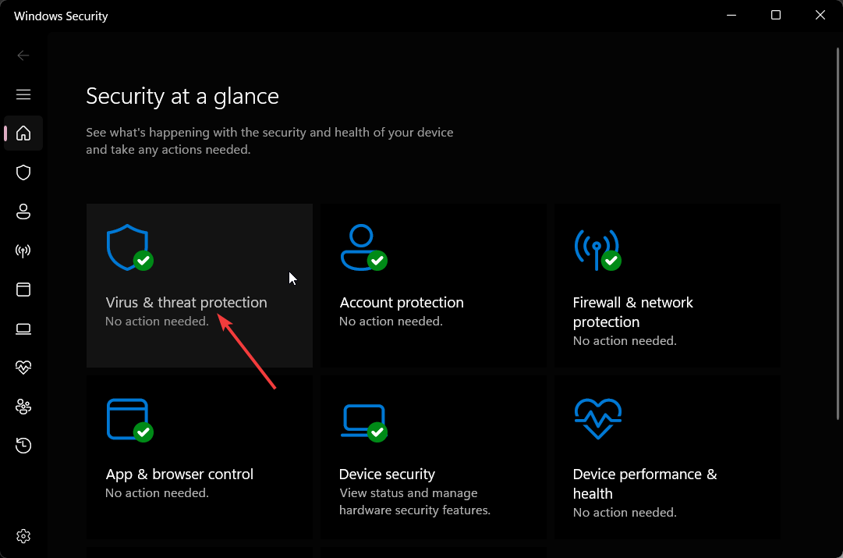
Task: Open Firewall & network protection title
Action: (632, 312)
